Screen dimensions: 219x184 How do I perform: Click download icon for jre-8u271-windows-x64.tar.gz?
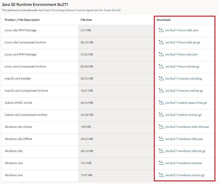coord(161,175)
